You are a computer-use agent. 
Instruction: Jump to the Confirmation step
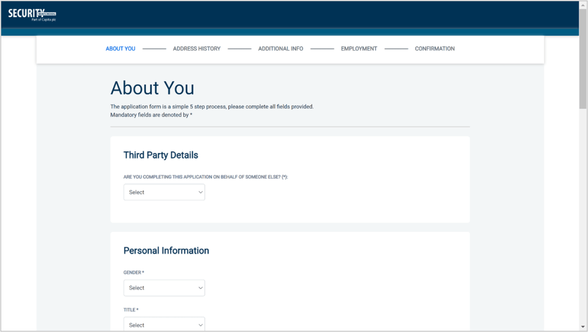point(435,49)
